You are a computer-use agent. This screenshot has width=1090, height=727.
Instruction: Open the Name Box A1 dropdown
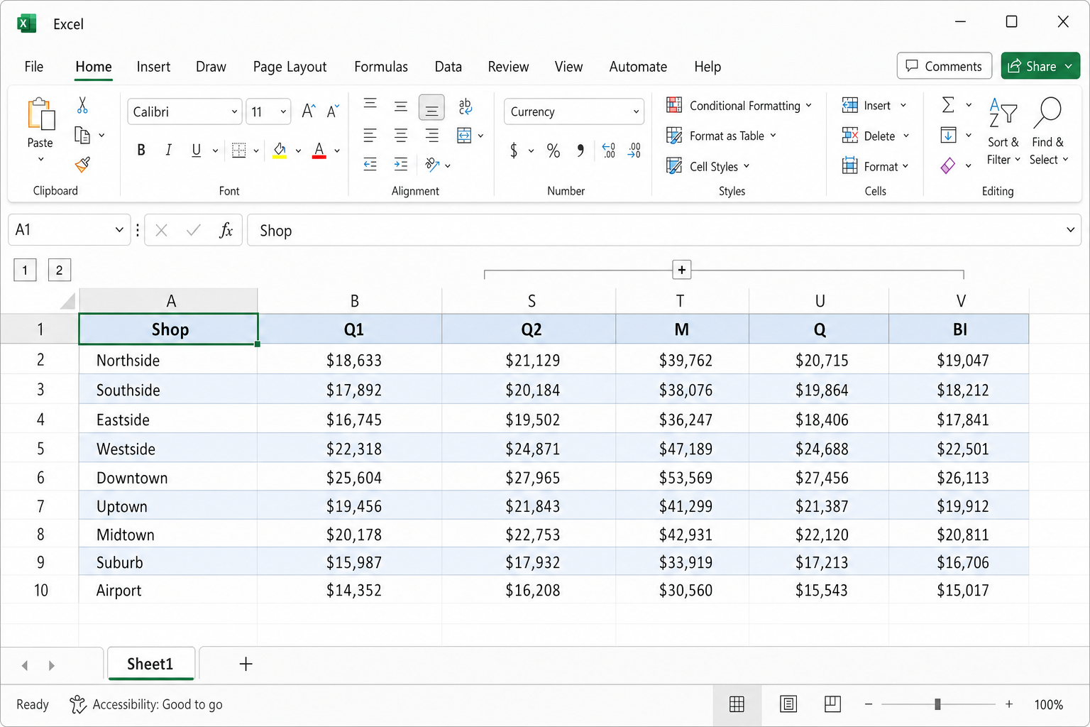pos(119,230)
